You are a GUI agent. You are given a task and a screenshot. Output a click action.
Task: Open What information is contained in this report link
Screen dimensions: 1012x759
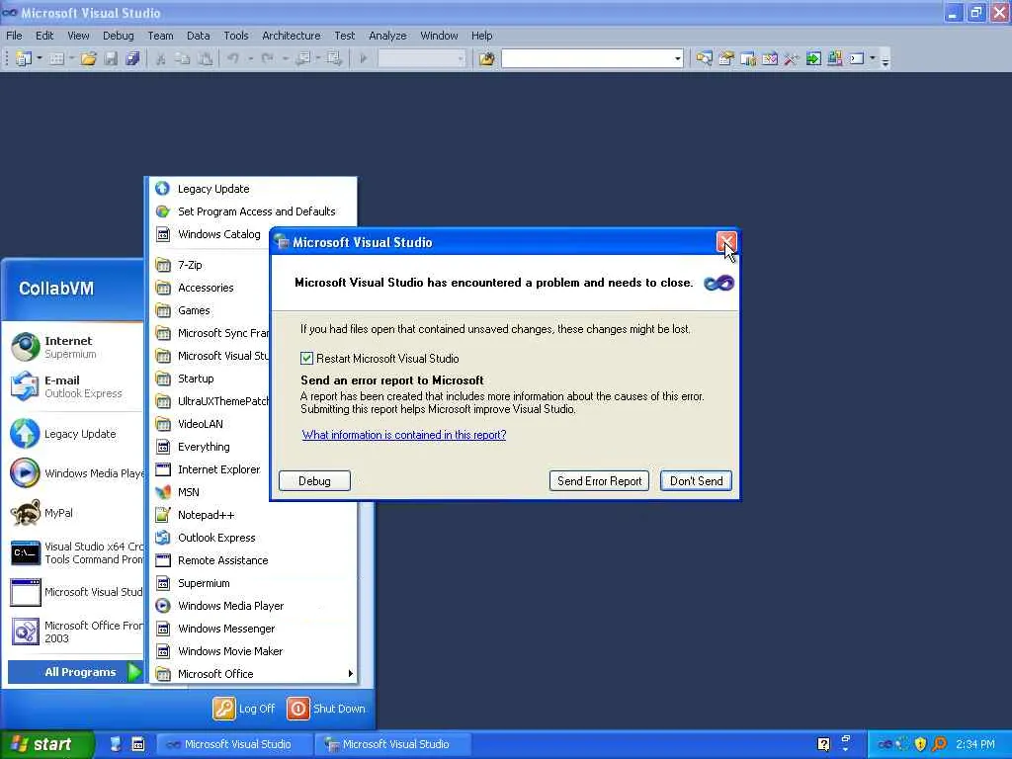click(x=404, y=435)
